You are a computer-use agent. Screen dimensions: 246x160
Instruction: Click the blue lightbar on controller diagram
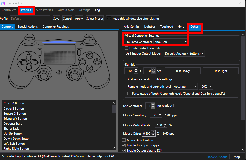point(59,42)
